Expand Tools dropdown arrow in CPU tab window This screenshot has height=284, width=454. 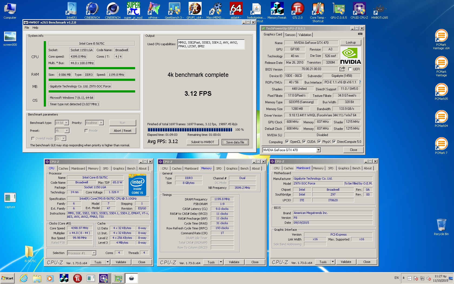tap(108, 262)
